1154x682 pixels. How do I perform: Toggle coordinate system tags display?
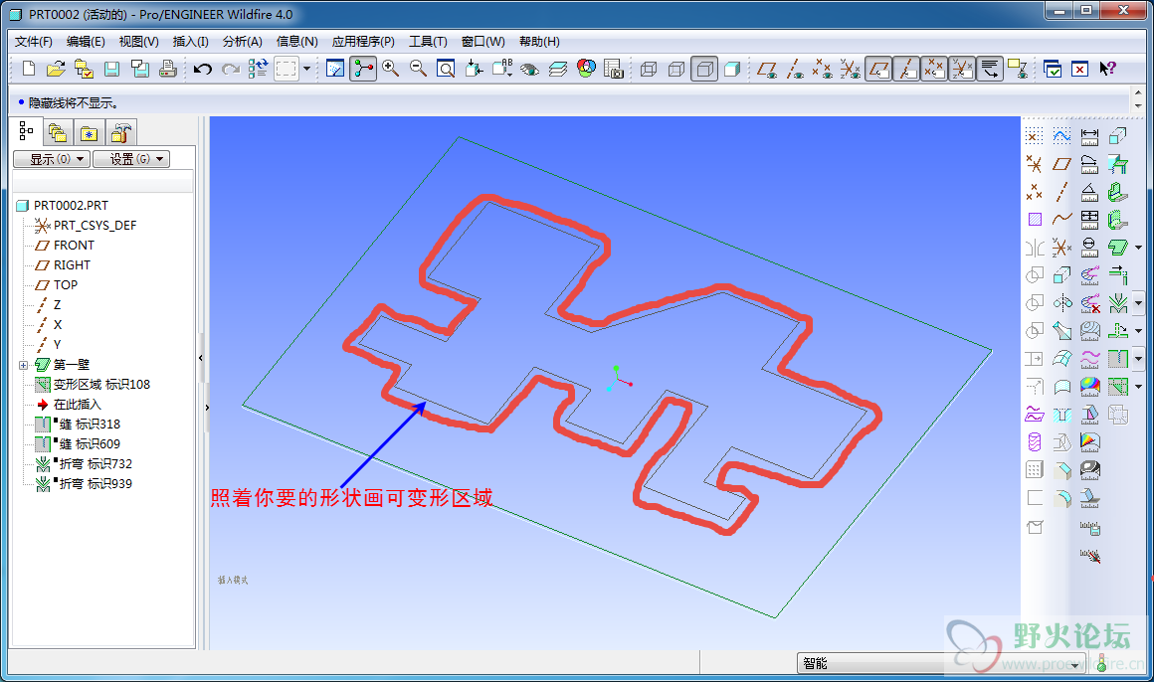point(963,70)
